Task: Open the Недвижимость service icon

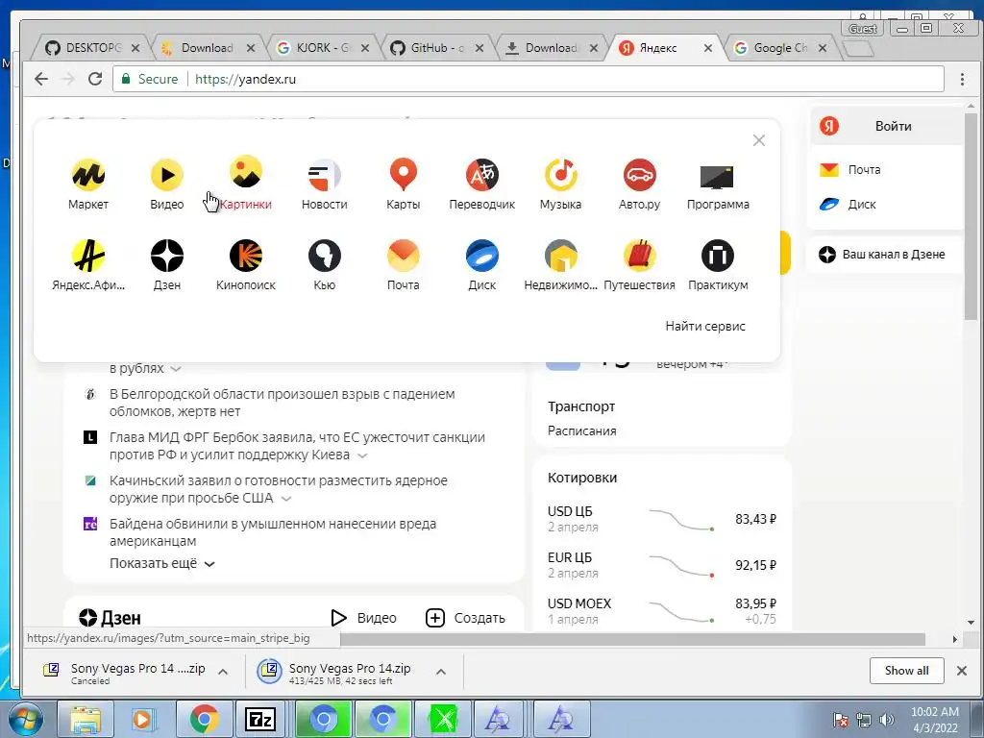Action: [560, 256]
